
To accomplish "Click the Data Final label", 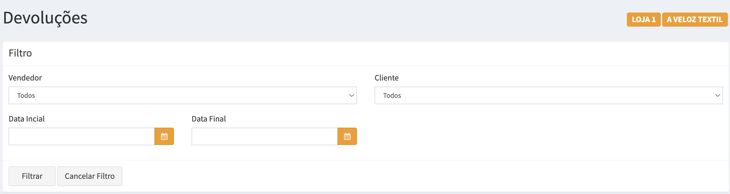I will pyautogui.click(x=209, y=119).
